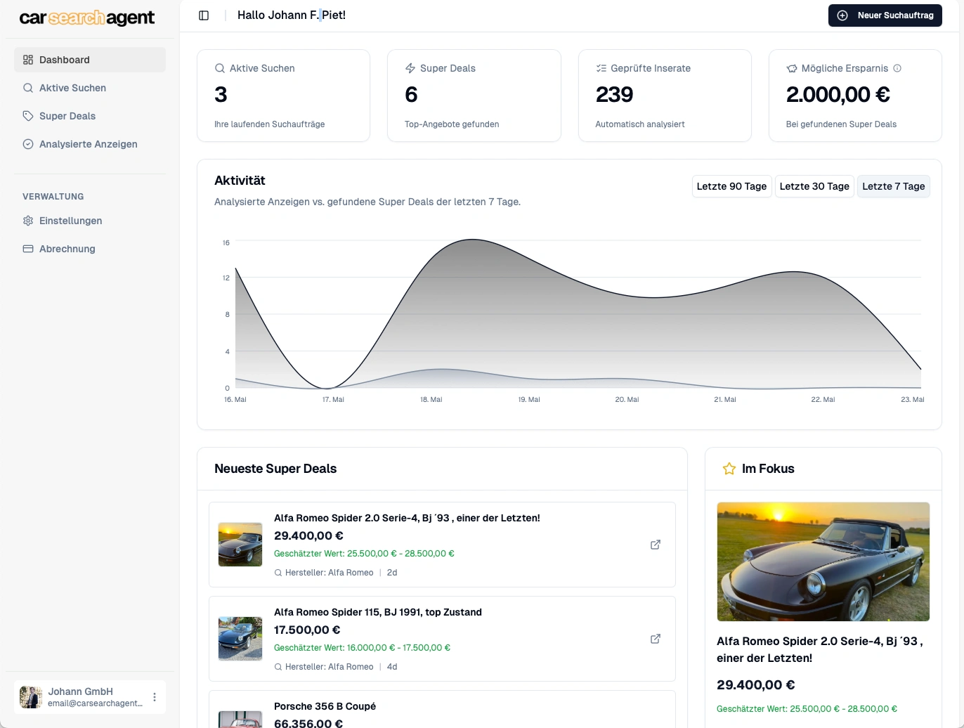
Task: Click the Aktivität chart heading
Action: coord(240,181)
